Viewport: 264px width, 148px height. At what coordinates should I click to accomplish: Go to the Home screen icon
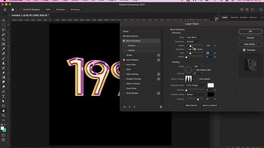click(x=5, y=9)
